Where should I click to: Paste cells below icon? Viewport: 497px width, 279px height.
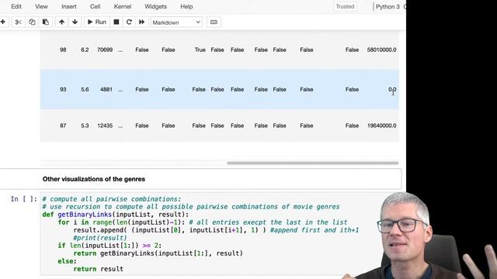coord(46,22)
